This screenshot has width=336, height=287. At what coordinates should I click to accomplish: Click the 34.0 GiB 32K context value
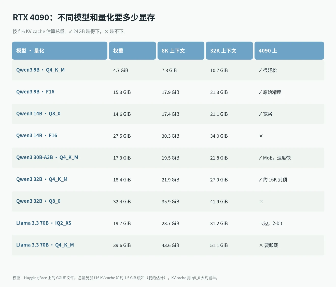[x=219, y=136]
